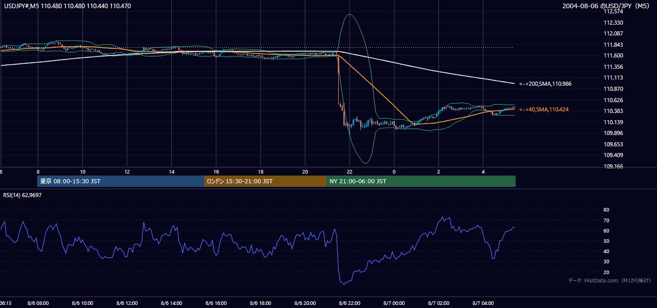Click price axis value 112.087
Screen dimensions: 657x308
pyautogui.click(x=613, y=33)
